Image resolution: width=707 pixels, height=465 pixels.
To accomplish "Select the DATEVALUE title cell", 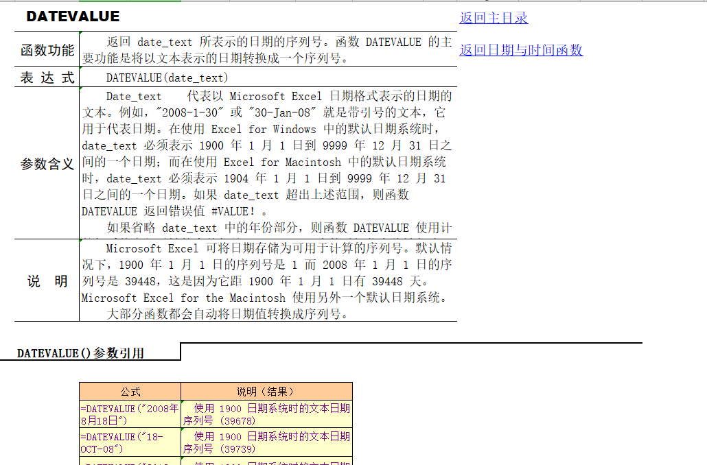I will pos(73,16).
